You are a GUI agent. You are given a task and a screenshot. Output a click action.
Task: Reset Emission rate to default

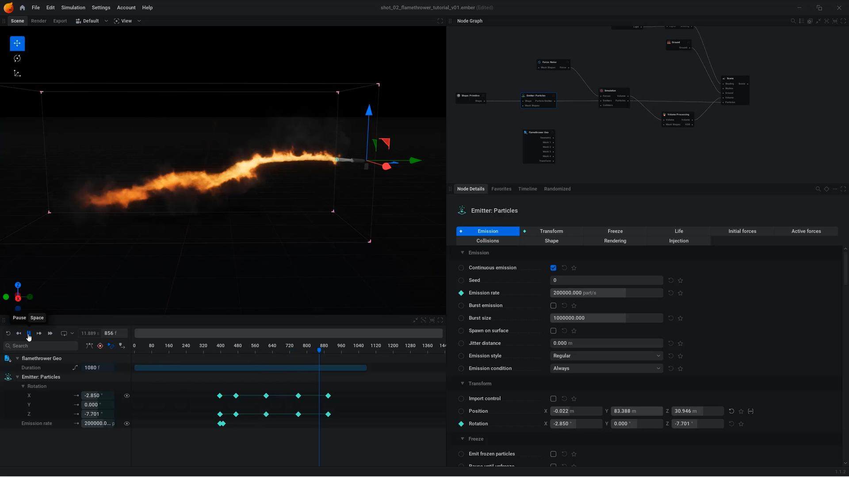[x=671, y=293]
